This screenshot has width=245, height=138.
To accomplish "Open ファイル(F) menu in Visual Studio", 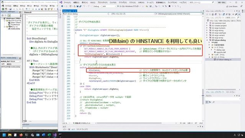I will coord(67,3).
